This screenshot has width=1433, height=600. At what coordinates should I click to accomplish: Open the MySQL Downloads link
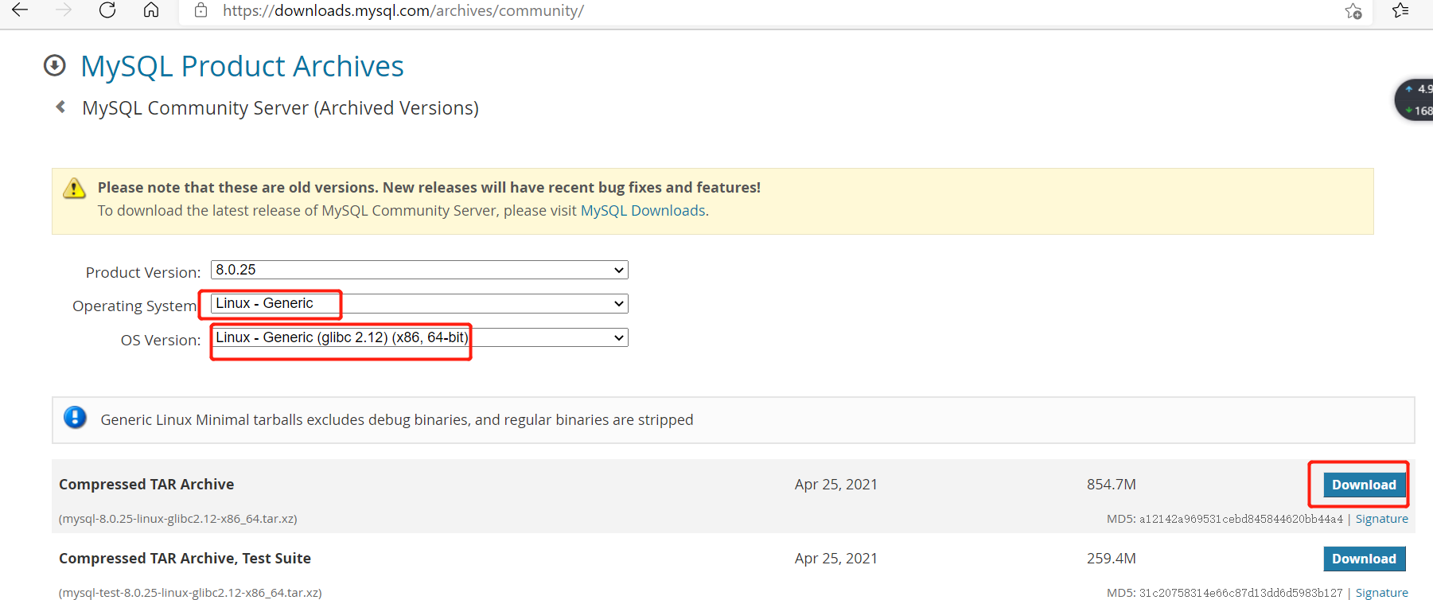tap(643, 210)
